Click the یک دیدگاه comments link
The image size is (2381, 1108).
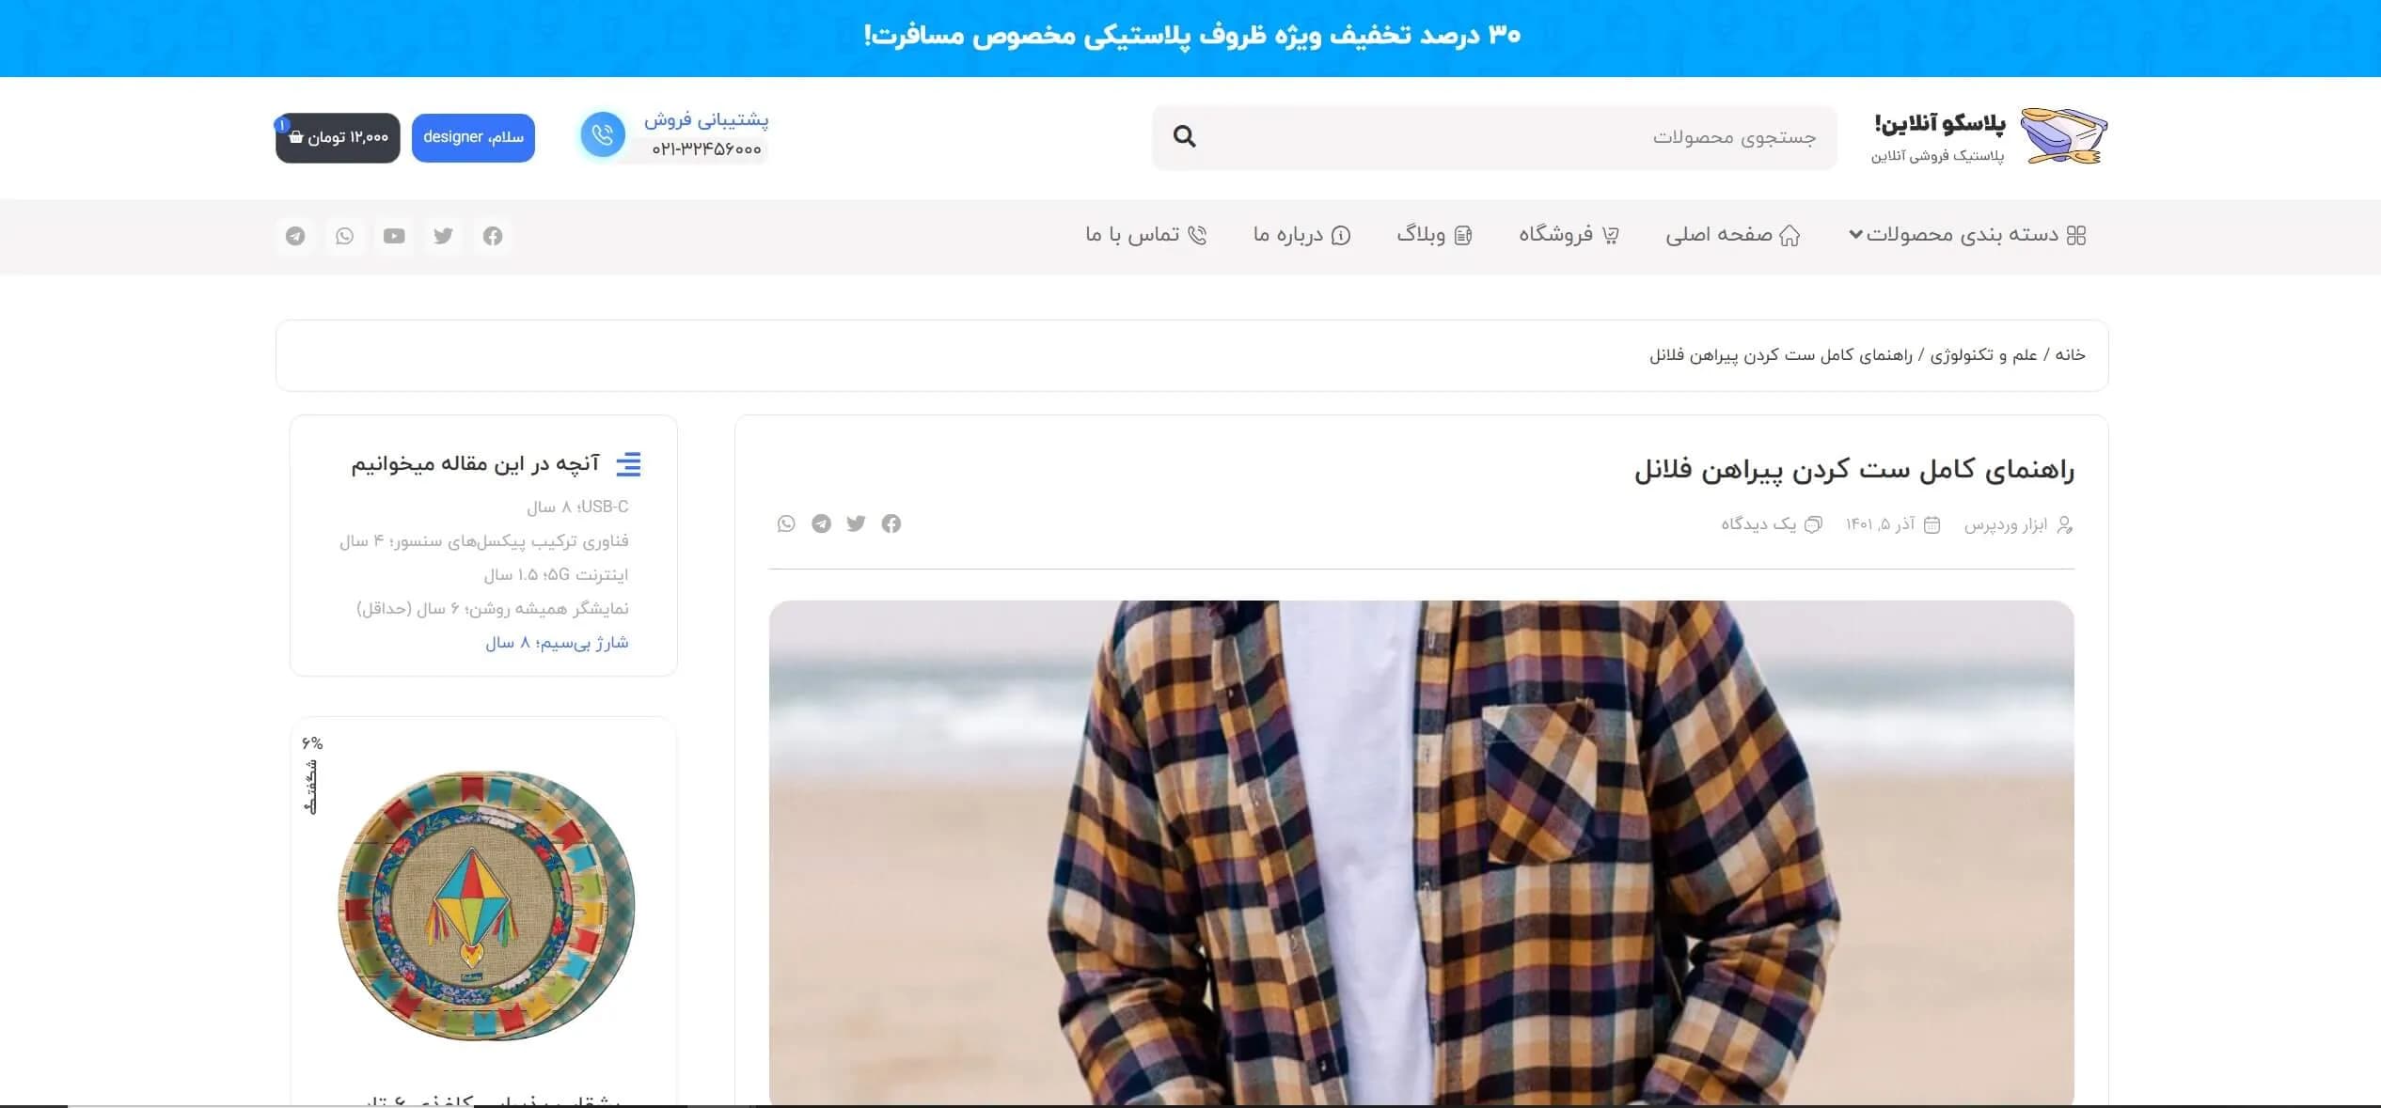[1758, 524]
